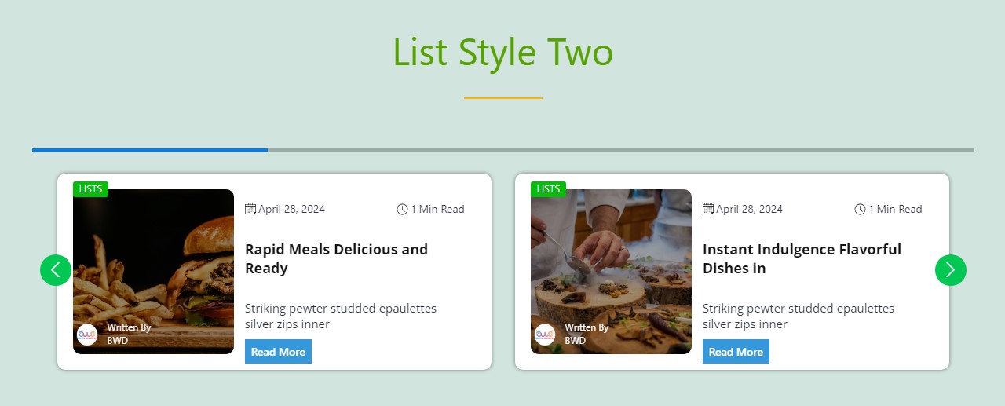Screen dimensions: 1005x406
Task: Click the clock icon on the second card
Action: (860, 209)
